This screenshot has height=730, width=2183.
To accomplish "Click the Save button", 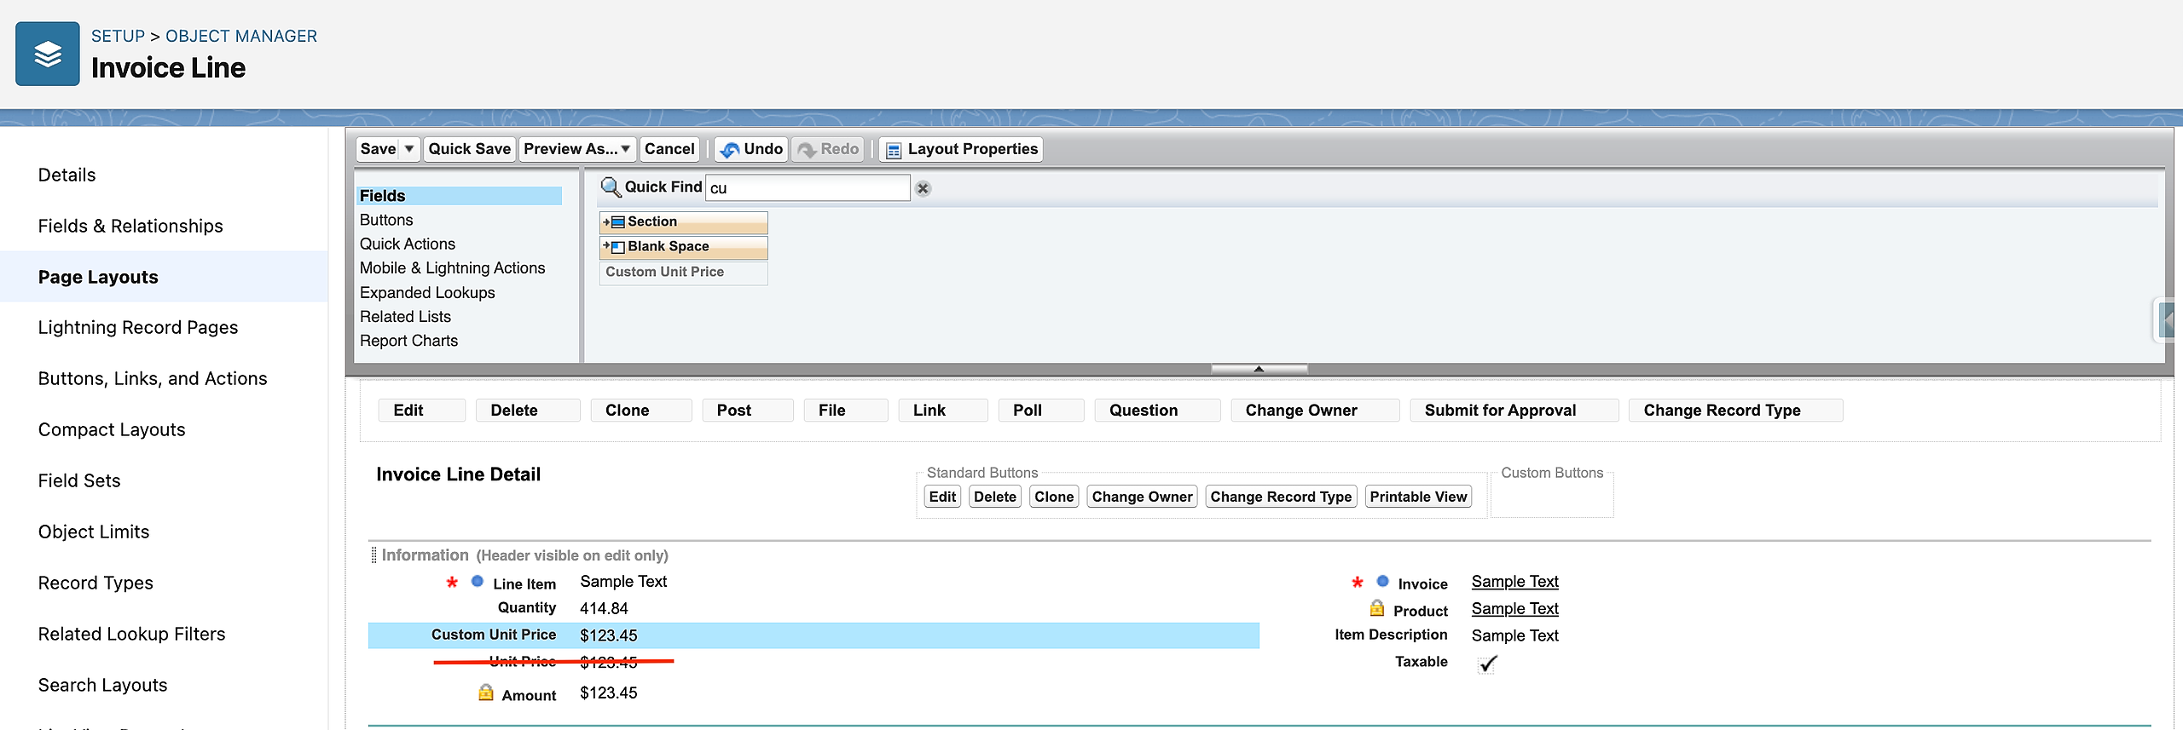I will pos(378,149).
